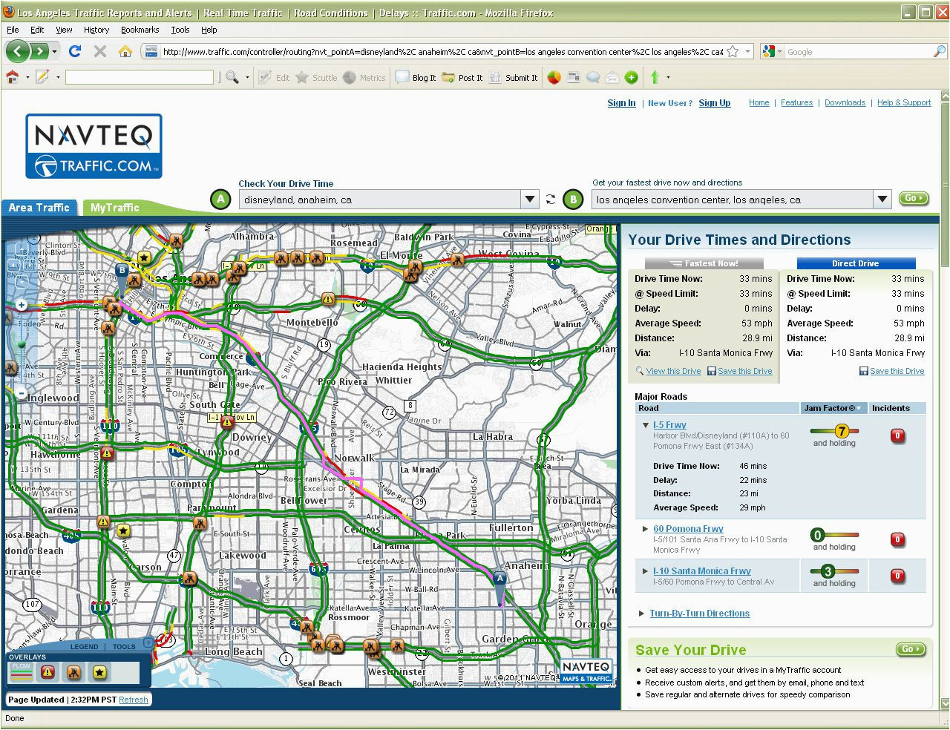Click the View this Drive link
Image resolution: width=950 pixels, height=730 pixels.
[673, 371]
